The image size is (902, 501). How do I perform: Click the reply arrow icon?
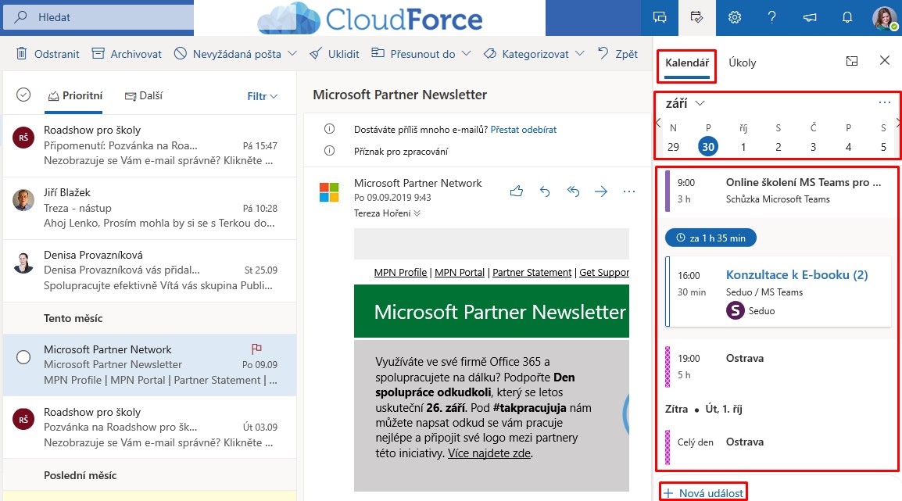pyautogui.click(x=545, y=191)
